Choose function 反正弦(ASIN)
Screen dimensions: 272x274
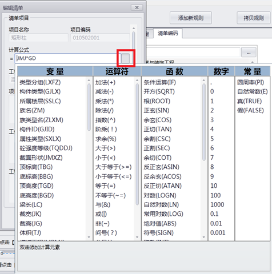coord(161,167)
